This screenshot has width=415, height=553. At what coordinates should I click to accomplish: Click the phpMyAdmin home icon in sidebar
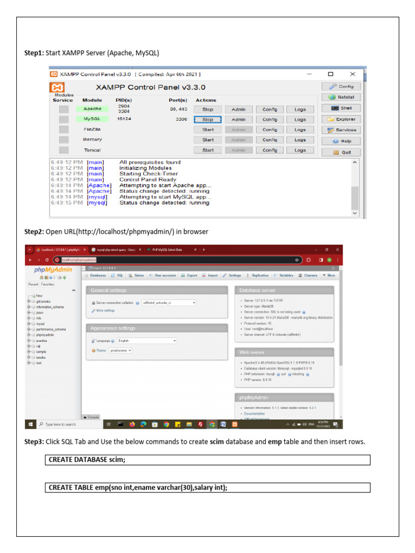41,278
